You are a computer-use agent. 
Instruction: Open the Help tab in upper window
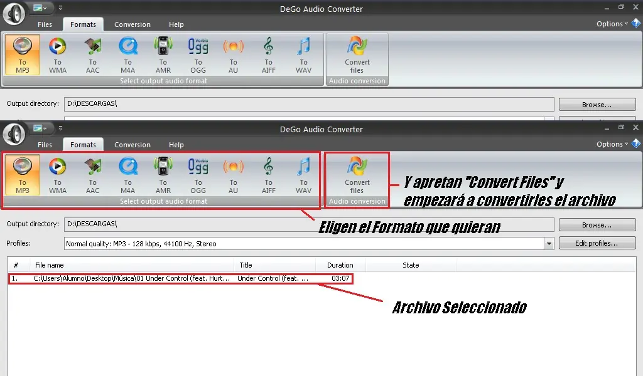point(176,24)
